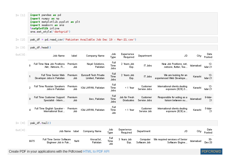This screenshot has width=230, height=163.
Task: Click 'Islamabad' city in row 0
Action: click(196, 66)
